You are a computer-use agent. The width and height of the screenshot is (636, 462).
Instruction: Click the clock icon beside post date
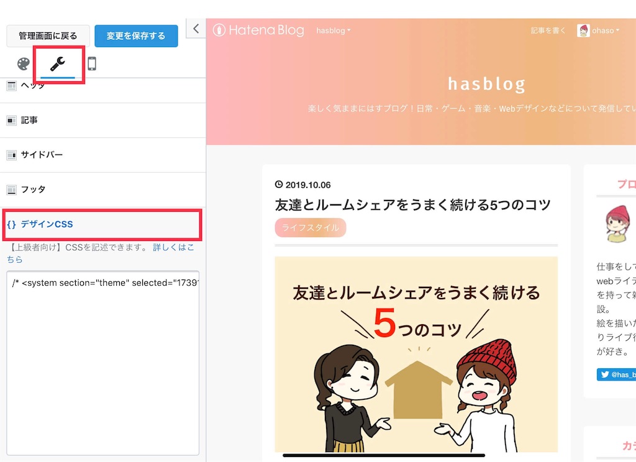[x=279, y=184]
